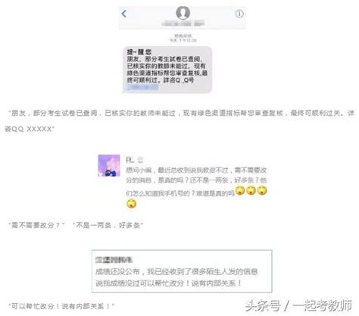
Task: Tap the last astonished emoji in the row of three
Action: (262, 190)
